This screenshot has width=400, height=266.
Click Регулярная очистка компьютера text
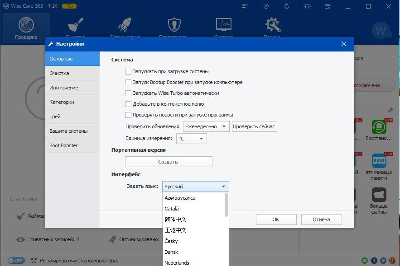pyautogui.click(x=79, y=261)
